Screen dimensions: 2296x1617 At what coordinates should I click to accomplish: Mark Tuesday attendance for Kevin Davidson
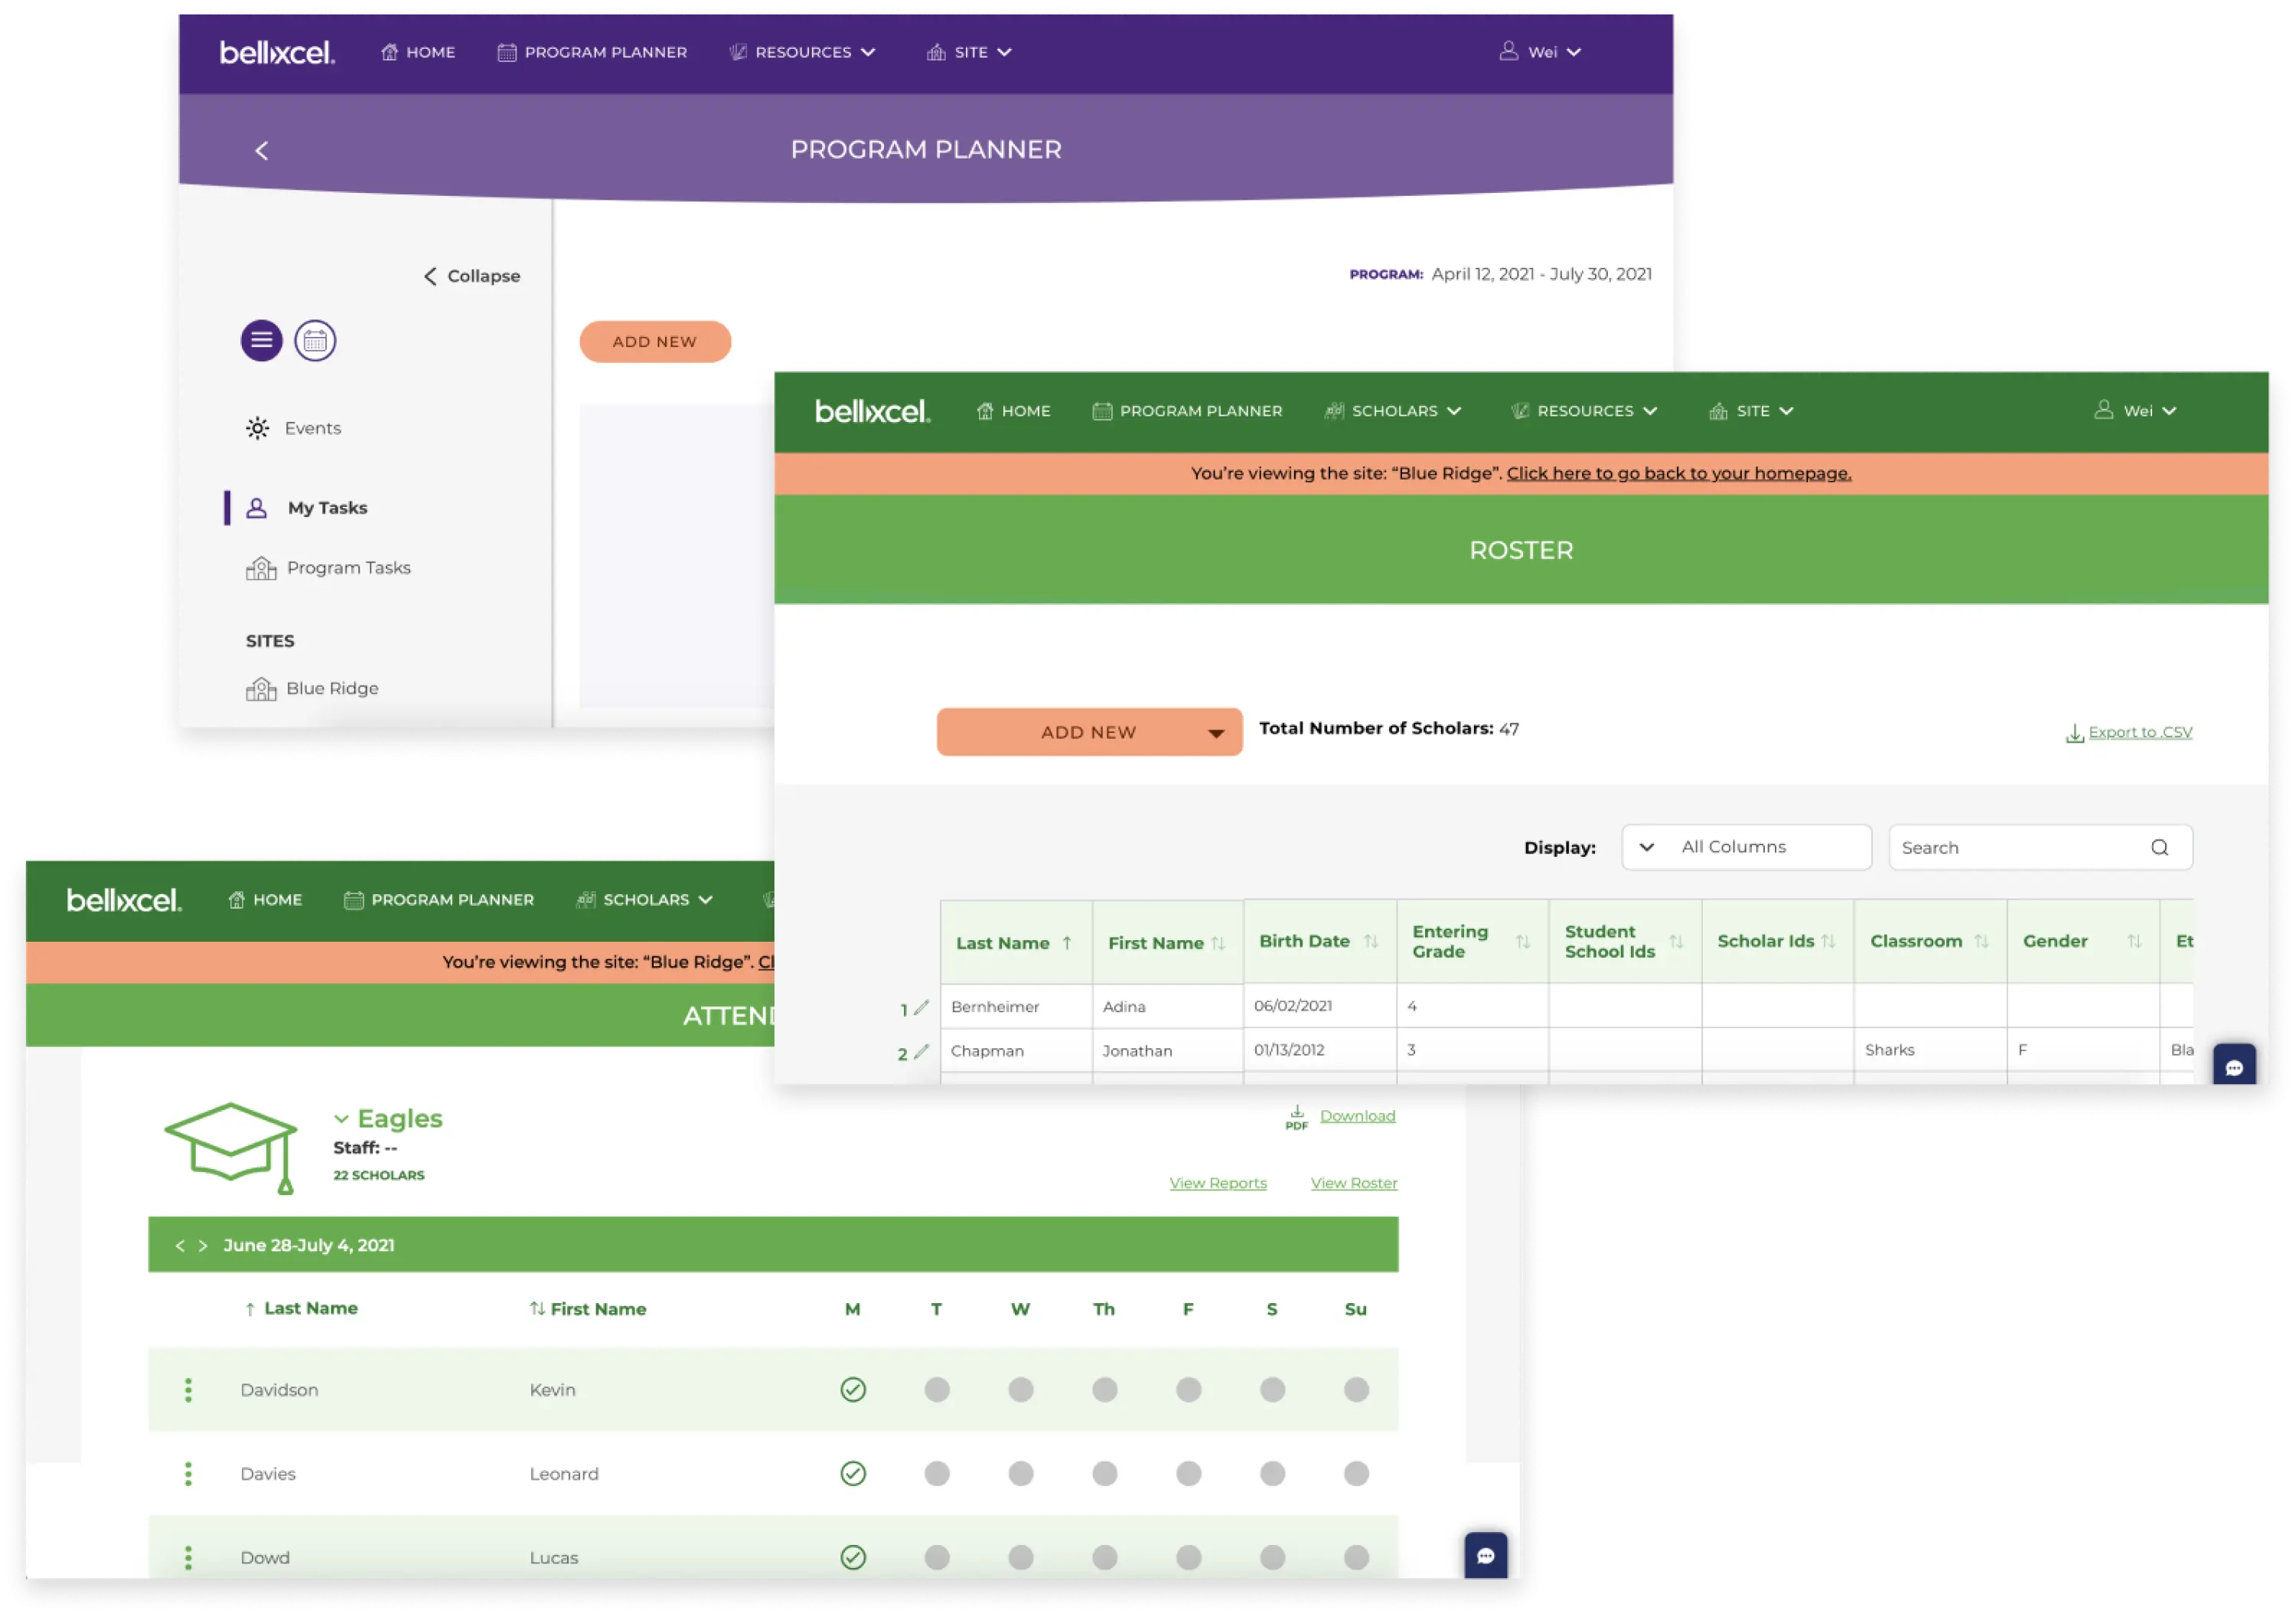pyautogui.click(x=936, y=1389)
